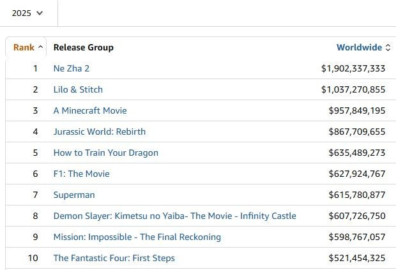Screen dimensions: 396x270
Task: Open Lilo & Stitch movie link
Action: coord(78,89)
